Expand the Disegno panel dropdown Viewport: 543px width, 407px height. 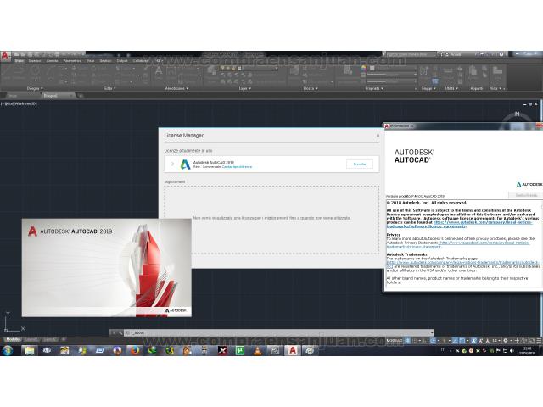pyautogui.click(x=35, y=88)
